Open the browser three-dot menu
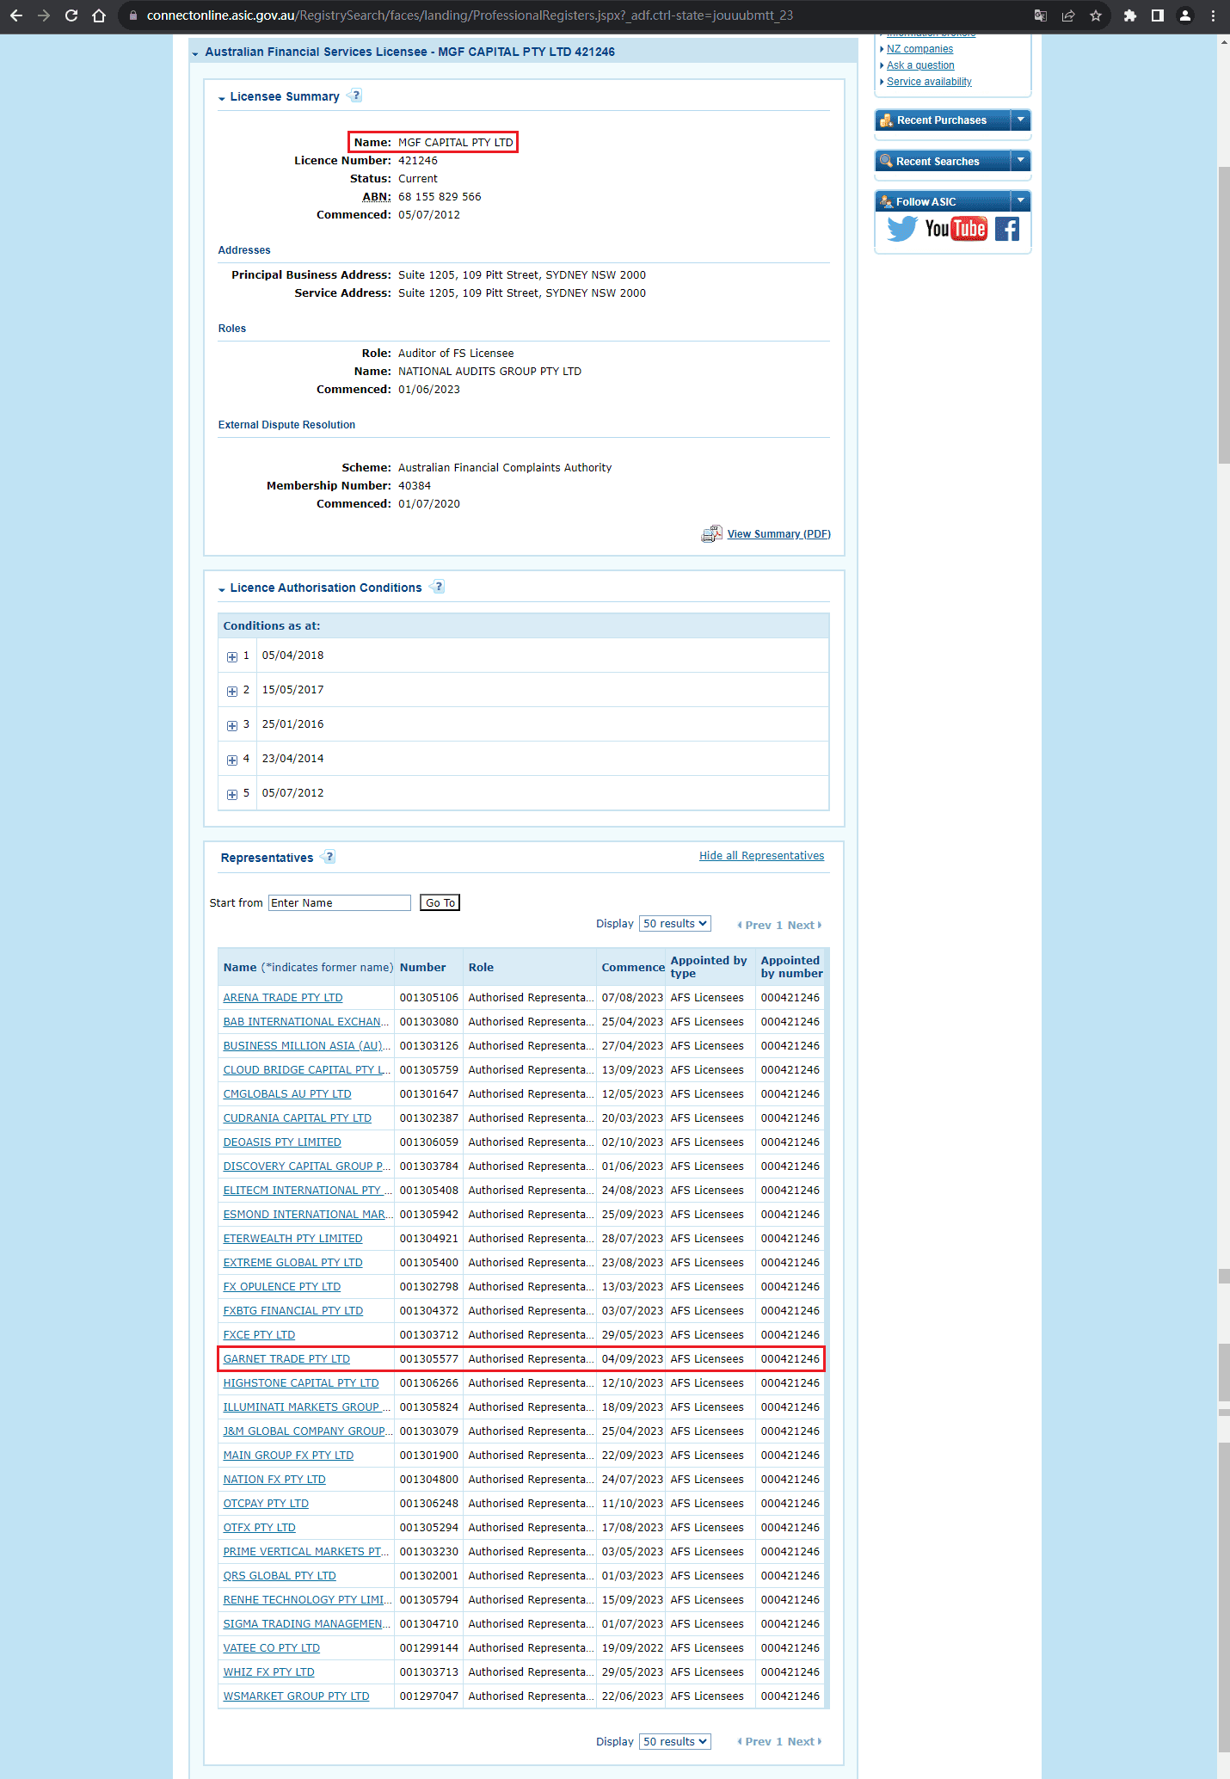The width and height of the screenshot is (1230, 1779). pos(1213,15)
